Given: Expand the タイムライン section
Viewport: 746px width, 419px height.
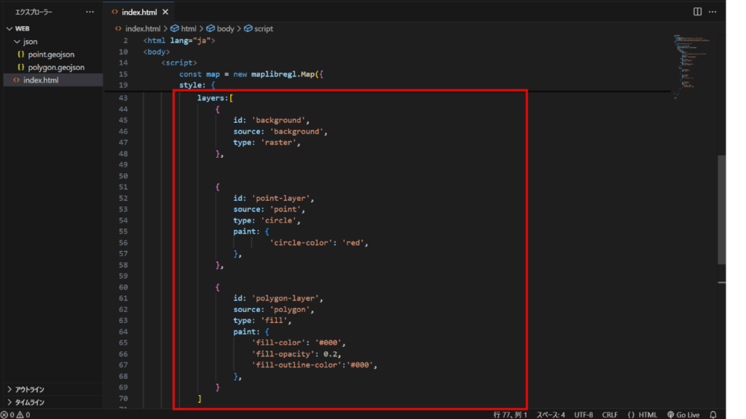Looking at the screenshot, I should click(29, 402).
